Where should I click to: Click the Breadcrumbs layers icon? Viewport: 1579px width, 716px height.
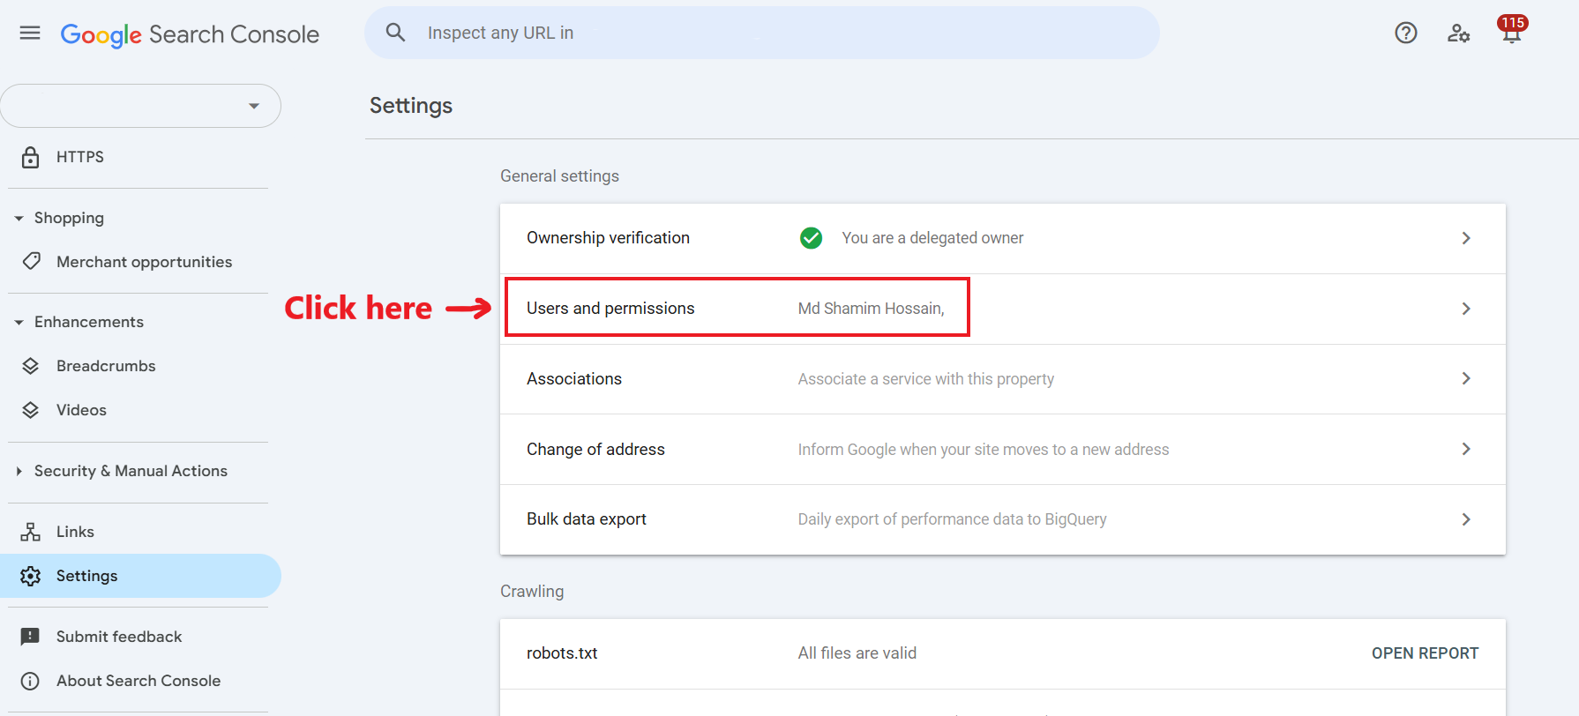pyautogui.click(x=31, y=366)
